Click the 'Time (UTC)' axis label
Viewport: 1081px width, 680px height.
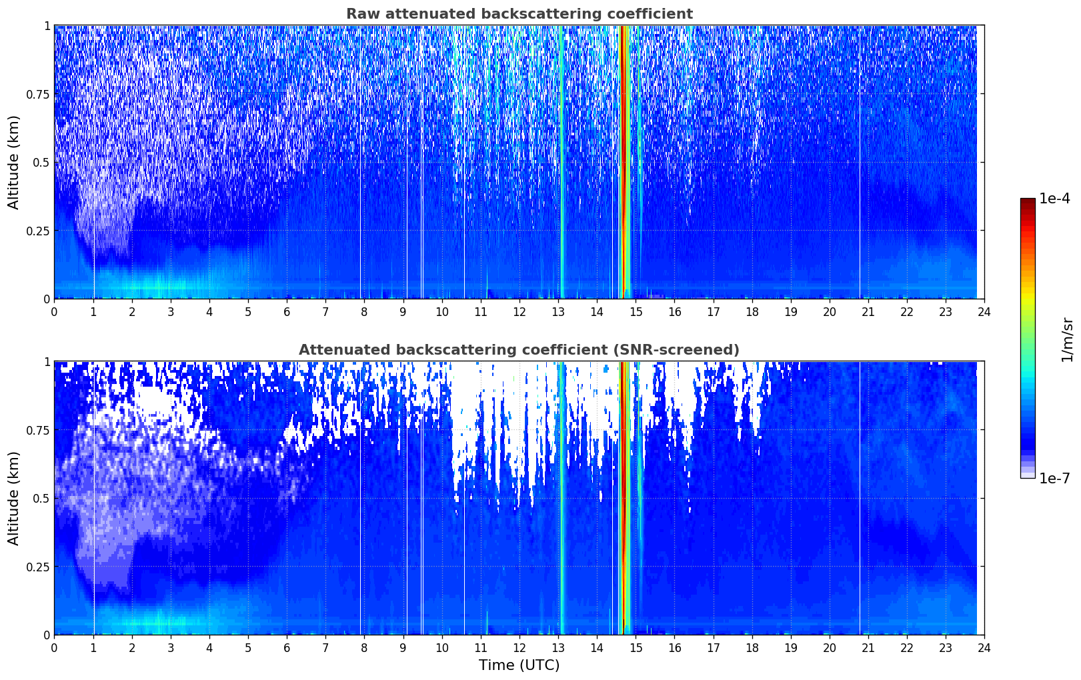click(519, 665)
